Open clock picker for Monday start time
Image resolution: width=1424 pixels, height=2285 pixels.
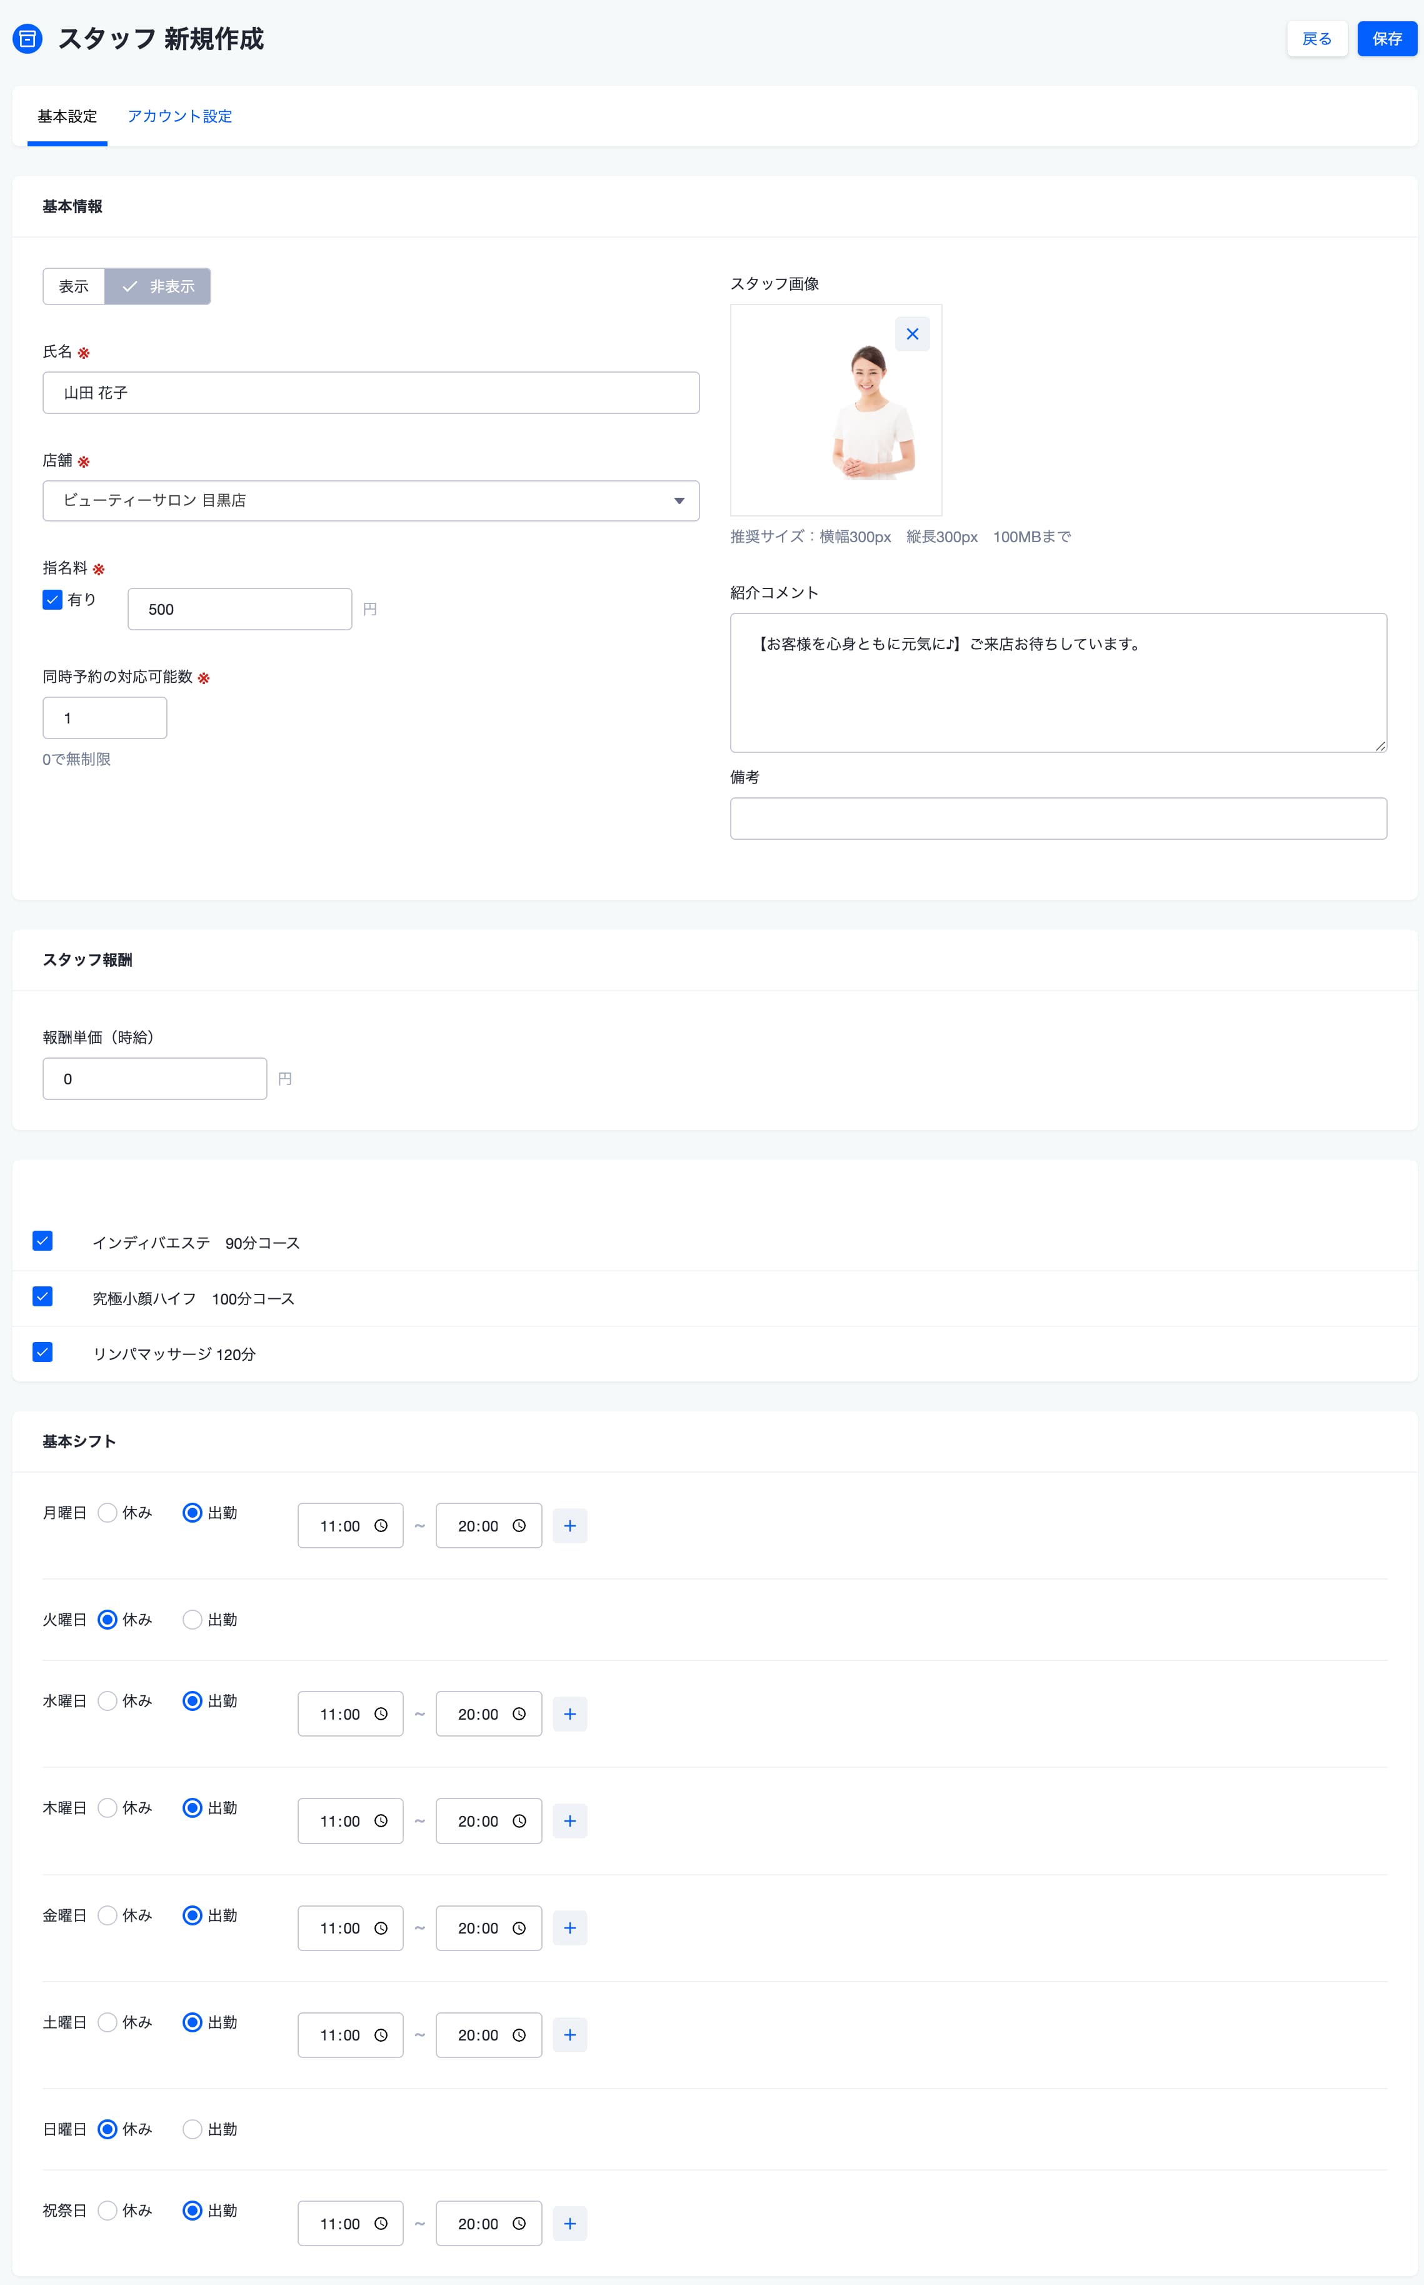[381, 1526]
